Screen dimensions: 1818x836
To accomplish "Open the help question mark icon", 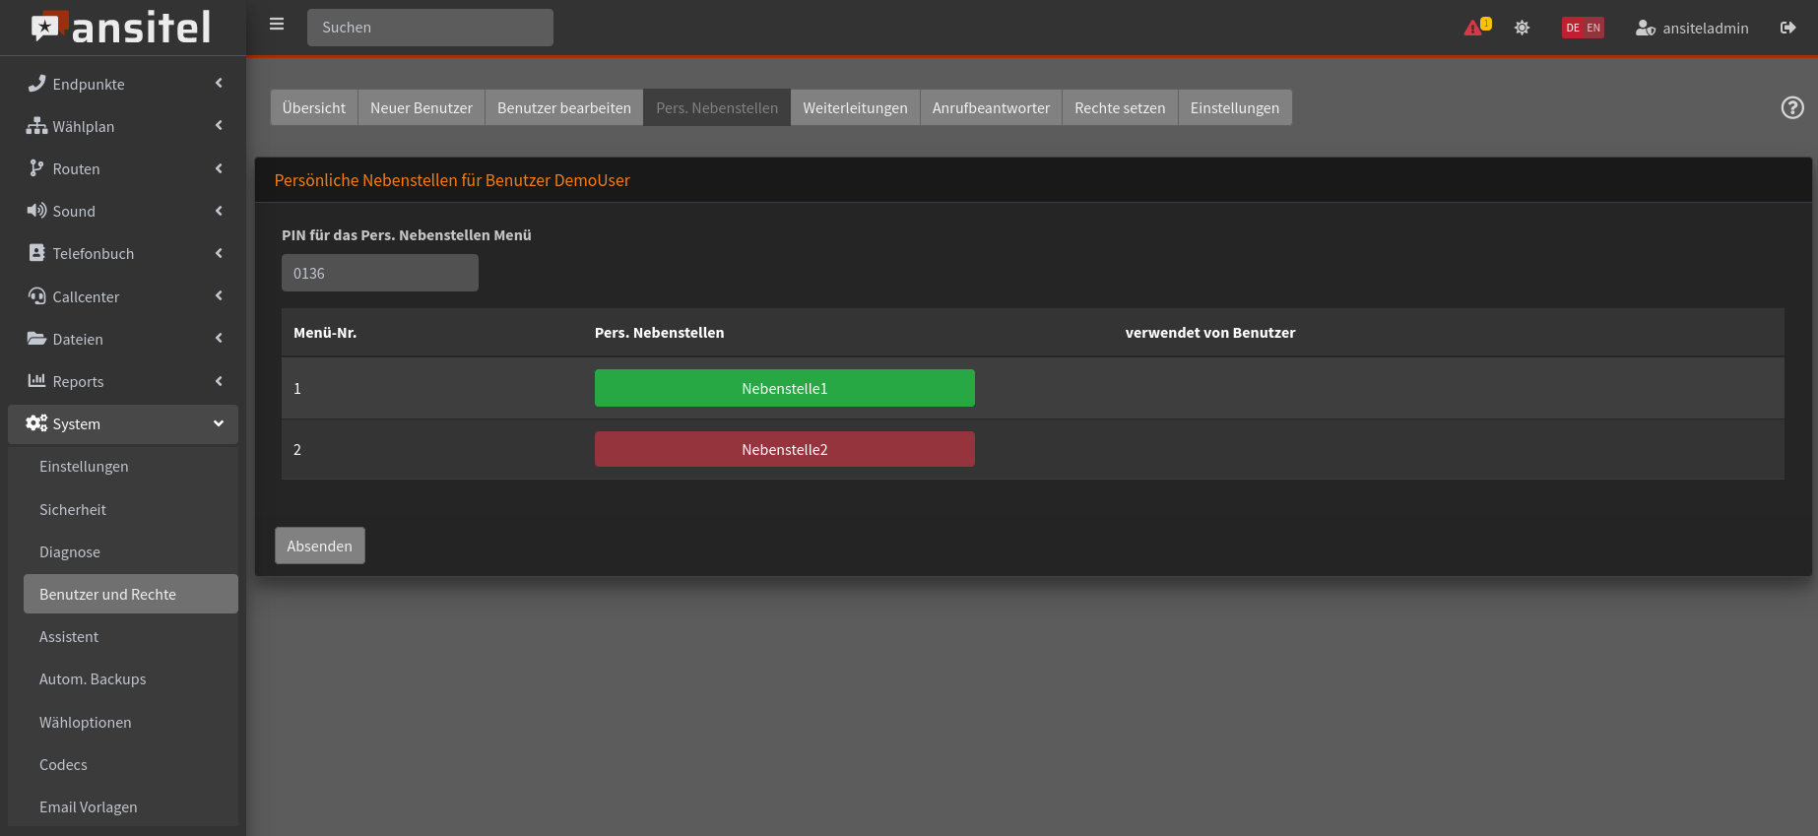I will point(1791,107).
